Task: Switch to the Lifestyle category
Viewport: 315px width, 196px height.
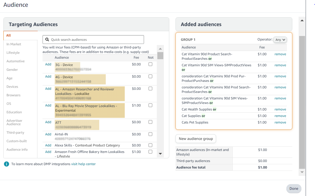Action: 13,53
